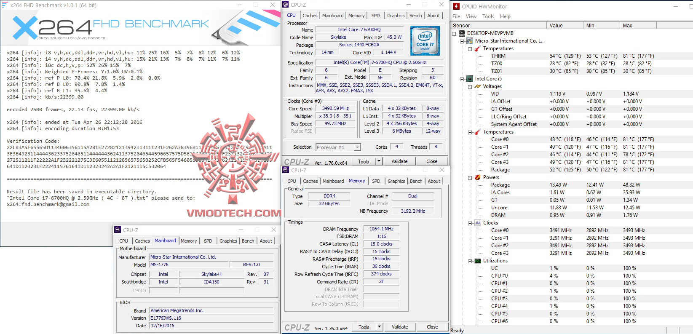693x334 pixels.
Task: Click thermometer icon of Temperatures under Micro-Star
Action: (x=478, y=48)
